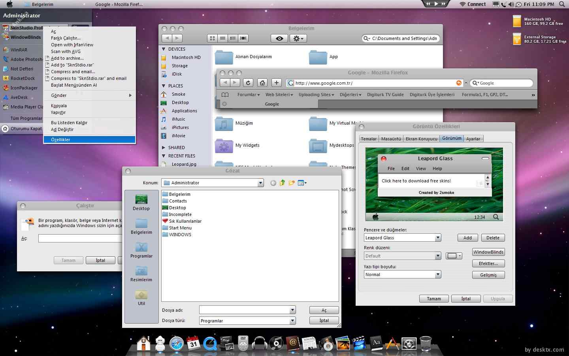Screen dimensions: 569x356
Task: Open the headphones icon in the dock
Action: click(x=260, y=343)
